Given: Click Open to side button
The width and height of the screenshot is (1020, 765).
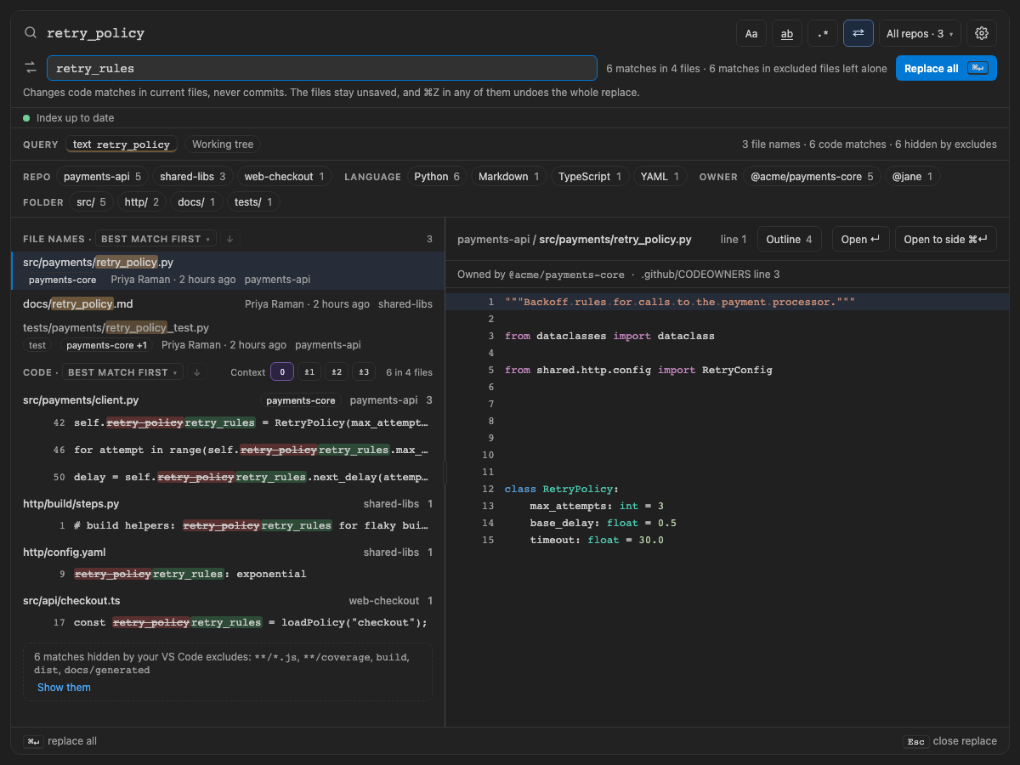Looking at the screenshot, I should (945, 240).
